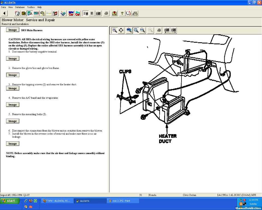Image resolution: width=262 pixels, height=210 pixels.
Task: Select the zoom-in magnifier tool
Action: click(x=115, y=30)
